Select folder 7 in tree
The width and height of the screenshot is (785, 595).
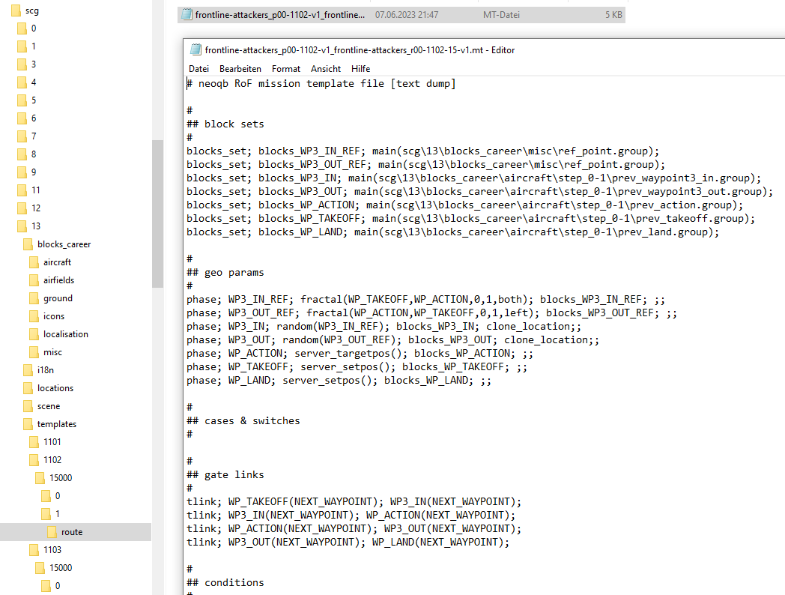pyautogui.click(x=34, y=136)
